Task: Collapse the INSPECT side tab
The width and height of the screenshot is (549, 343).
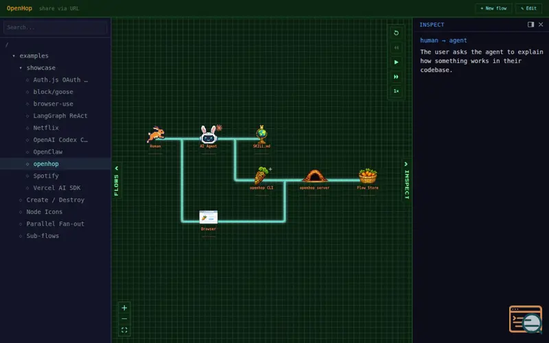Action: [x=406, y=181]
